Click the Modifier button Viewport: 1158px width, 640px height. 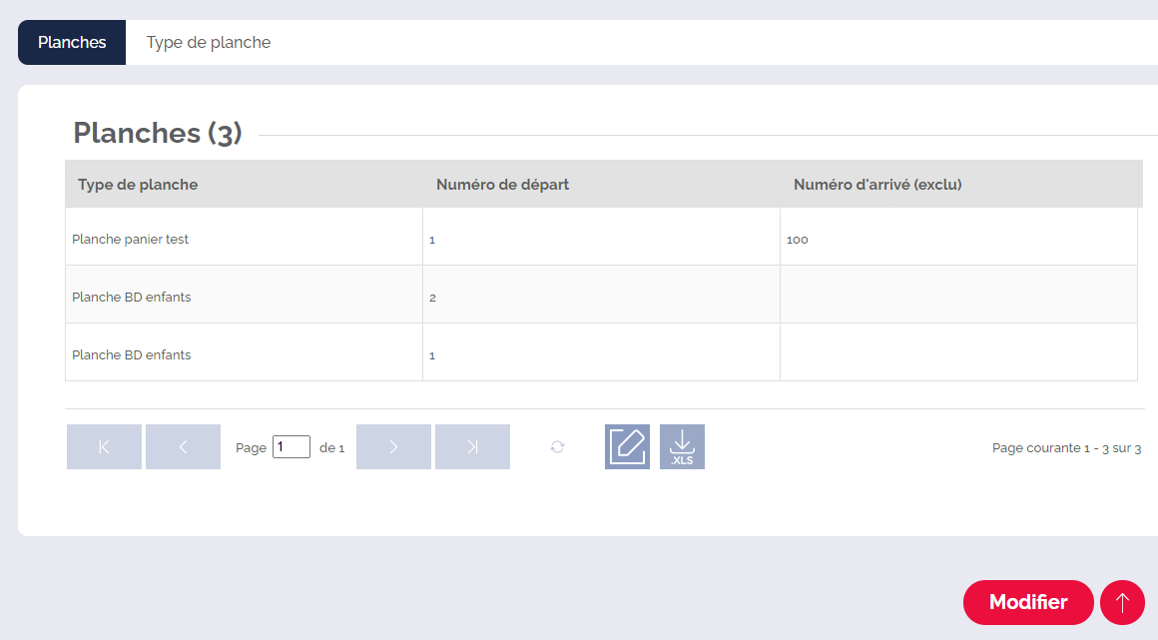coord(1028,602)
